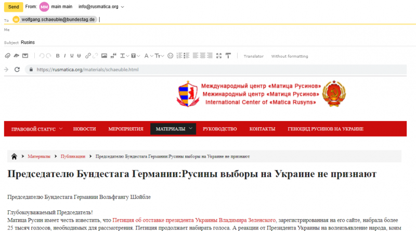Expand the ПРАВОВОЙ СТАТУС chevron
This screenshot has width=416, height=231.
point(61,129)
